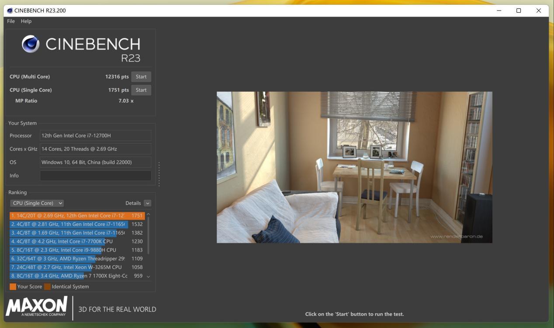The height and width of the screenshot is (328, 554).
Task: Select ranking row 1 with score 1751
Action: 77,215
